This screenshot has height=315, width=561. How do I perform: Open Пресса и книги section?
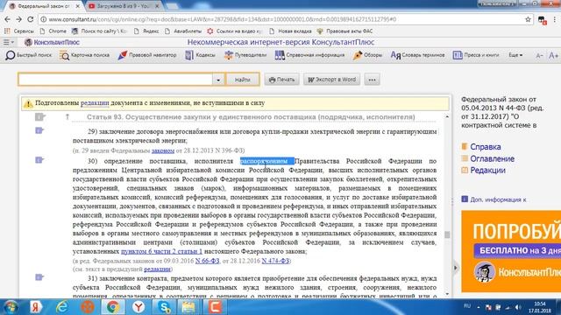point(475,55)
